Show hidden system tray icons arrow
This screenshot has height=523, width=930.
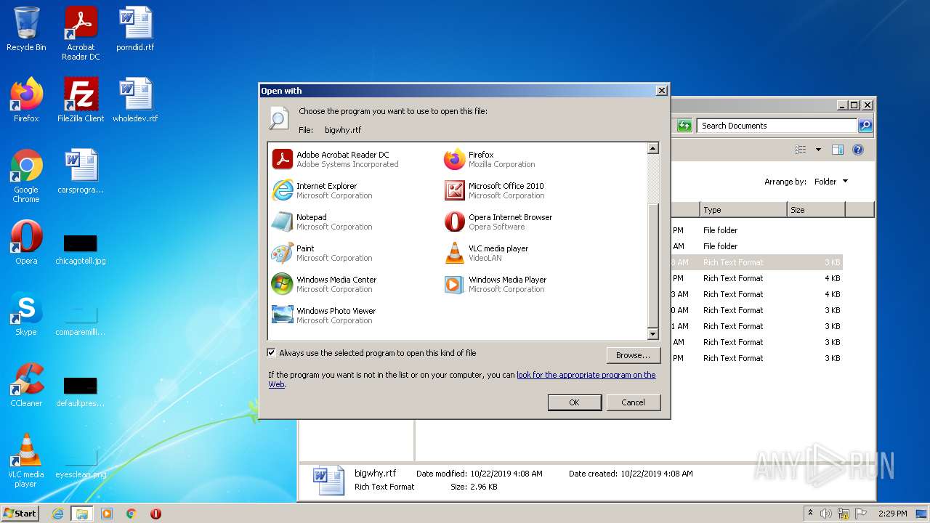pos(810,513)
